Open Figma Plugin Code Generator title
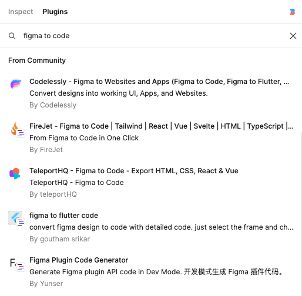 [79, 260]
